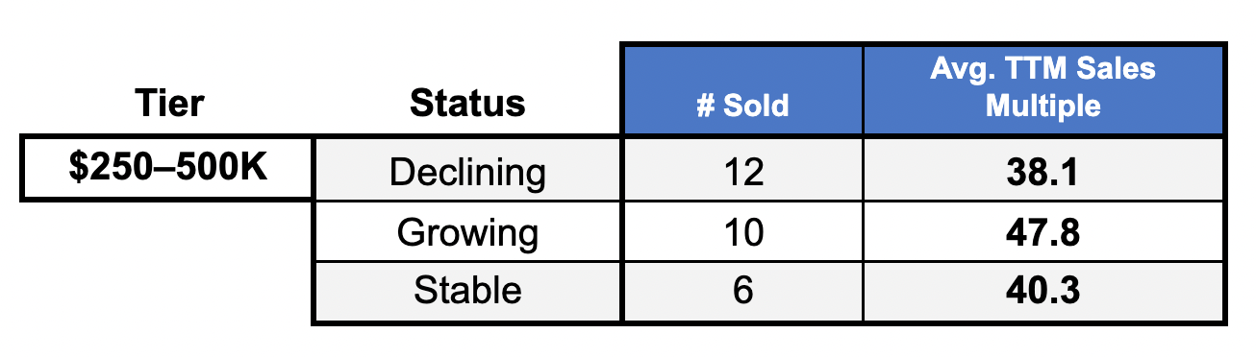Viewport: 1256px width, 357px height.
Task: Select the Avg. TTM Sales Multiple header
Action: click(x=1043, y=89)
